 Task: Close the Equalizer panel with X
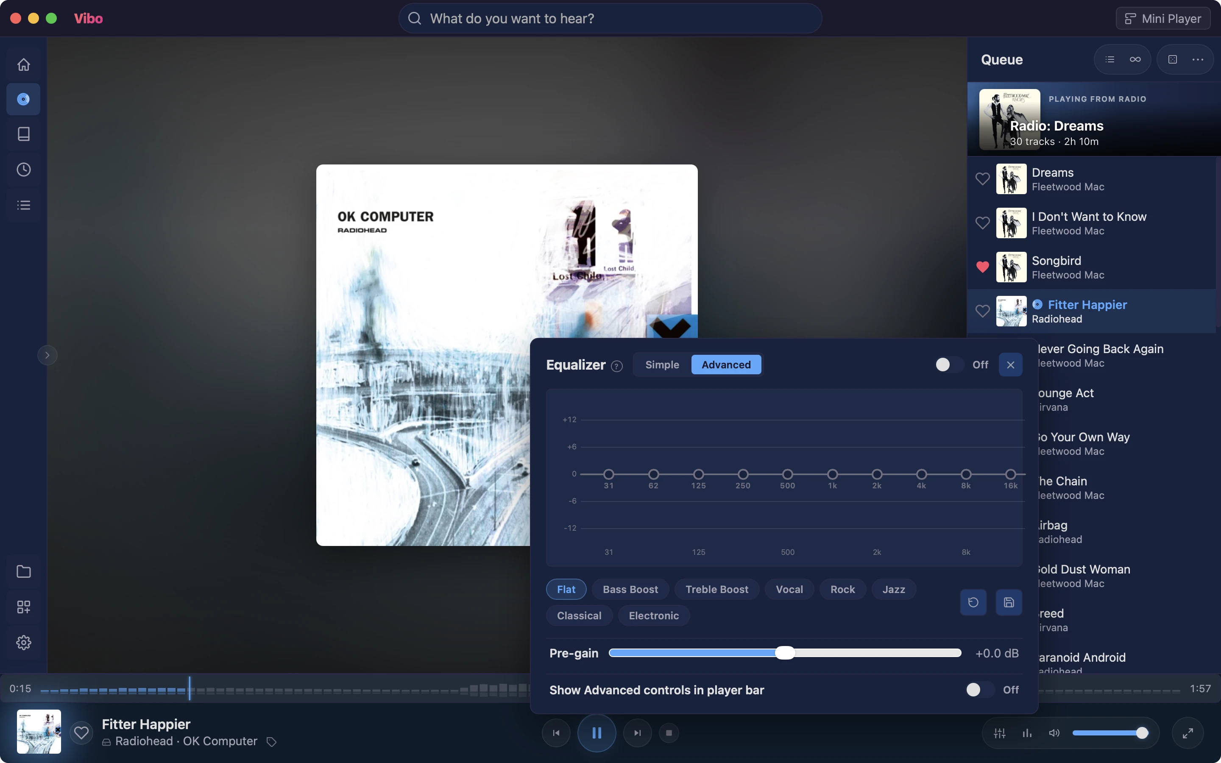(1011, 365)
